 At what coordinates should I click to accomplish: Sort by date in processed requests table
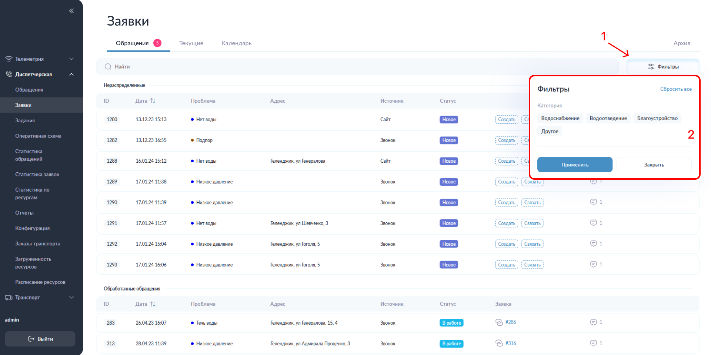153,304
